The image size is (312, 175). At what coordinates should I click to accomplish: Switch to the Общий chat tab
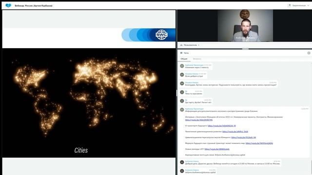click(x=184, y=59)
